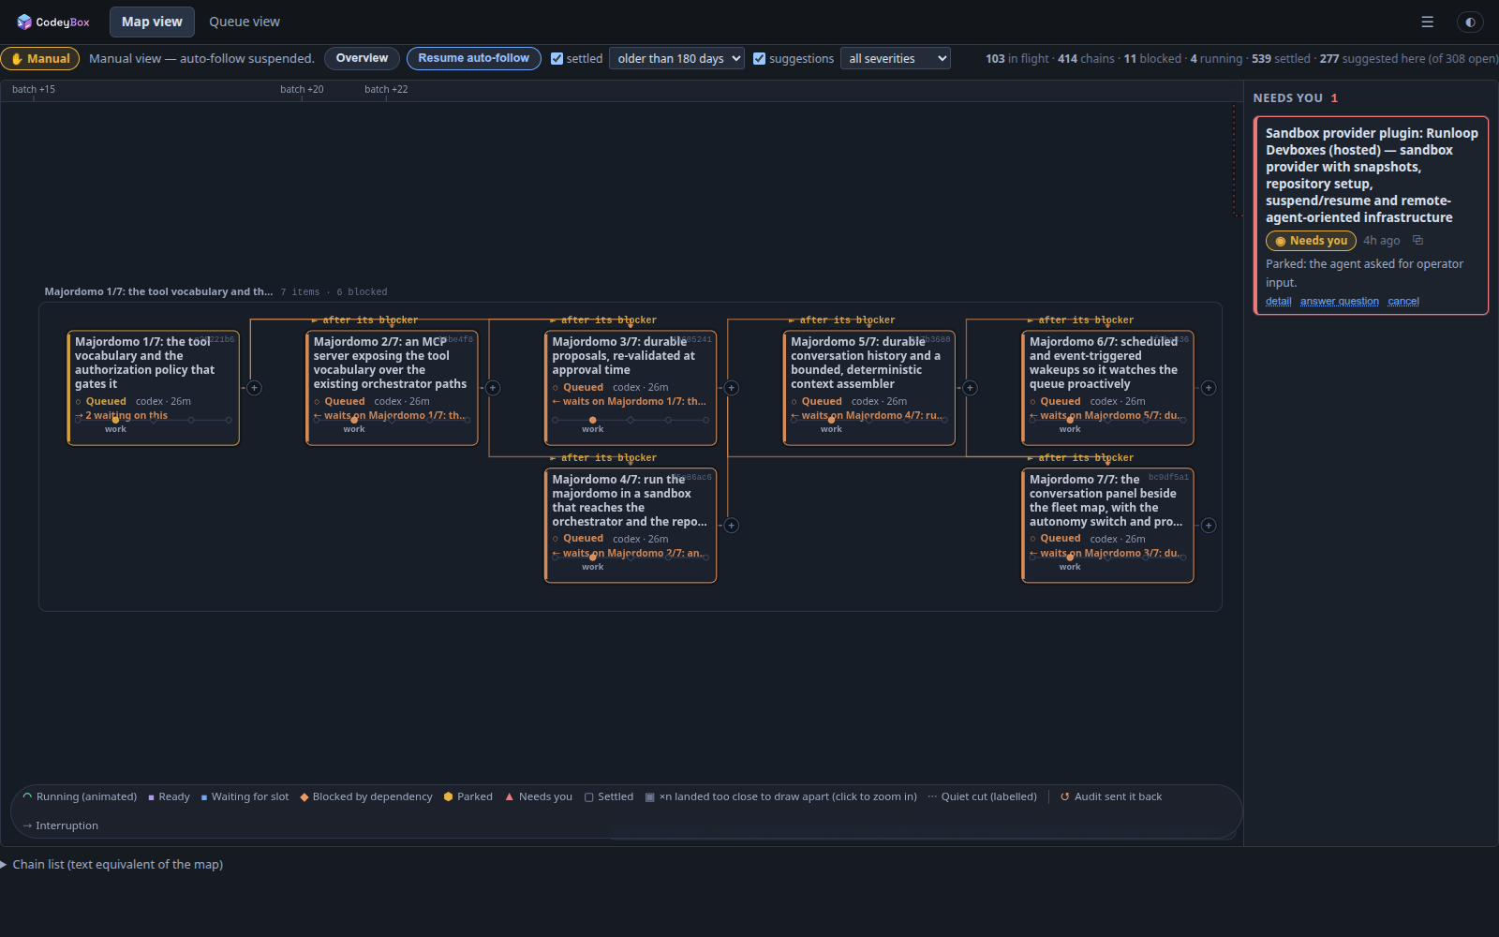Click the NEEDS YOU panel heading
Viewport: 1499px width, 937px height.
(1288, 98)
